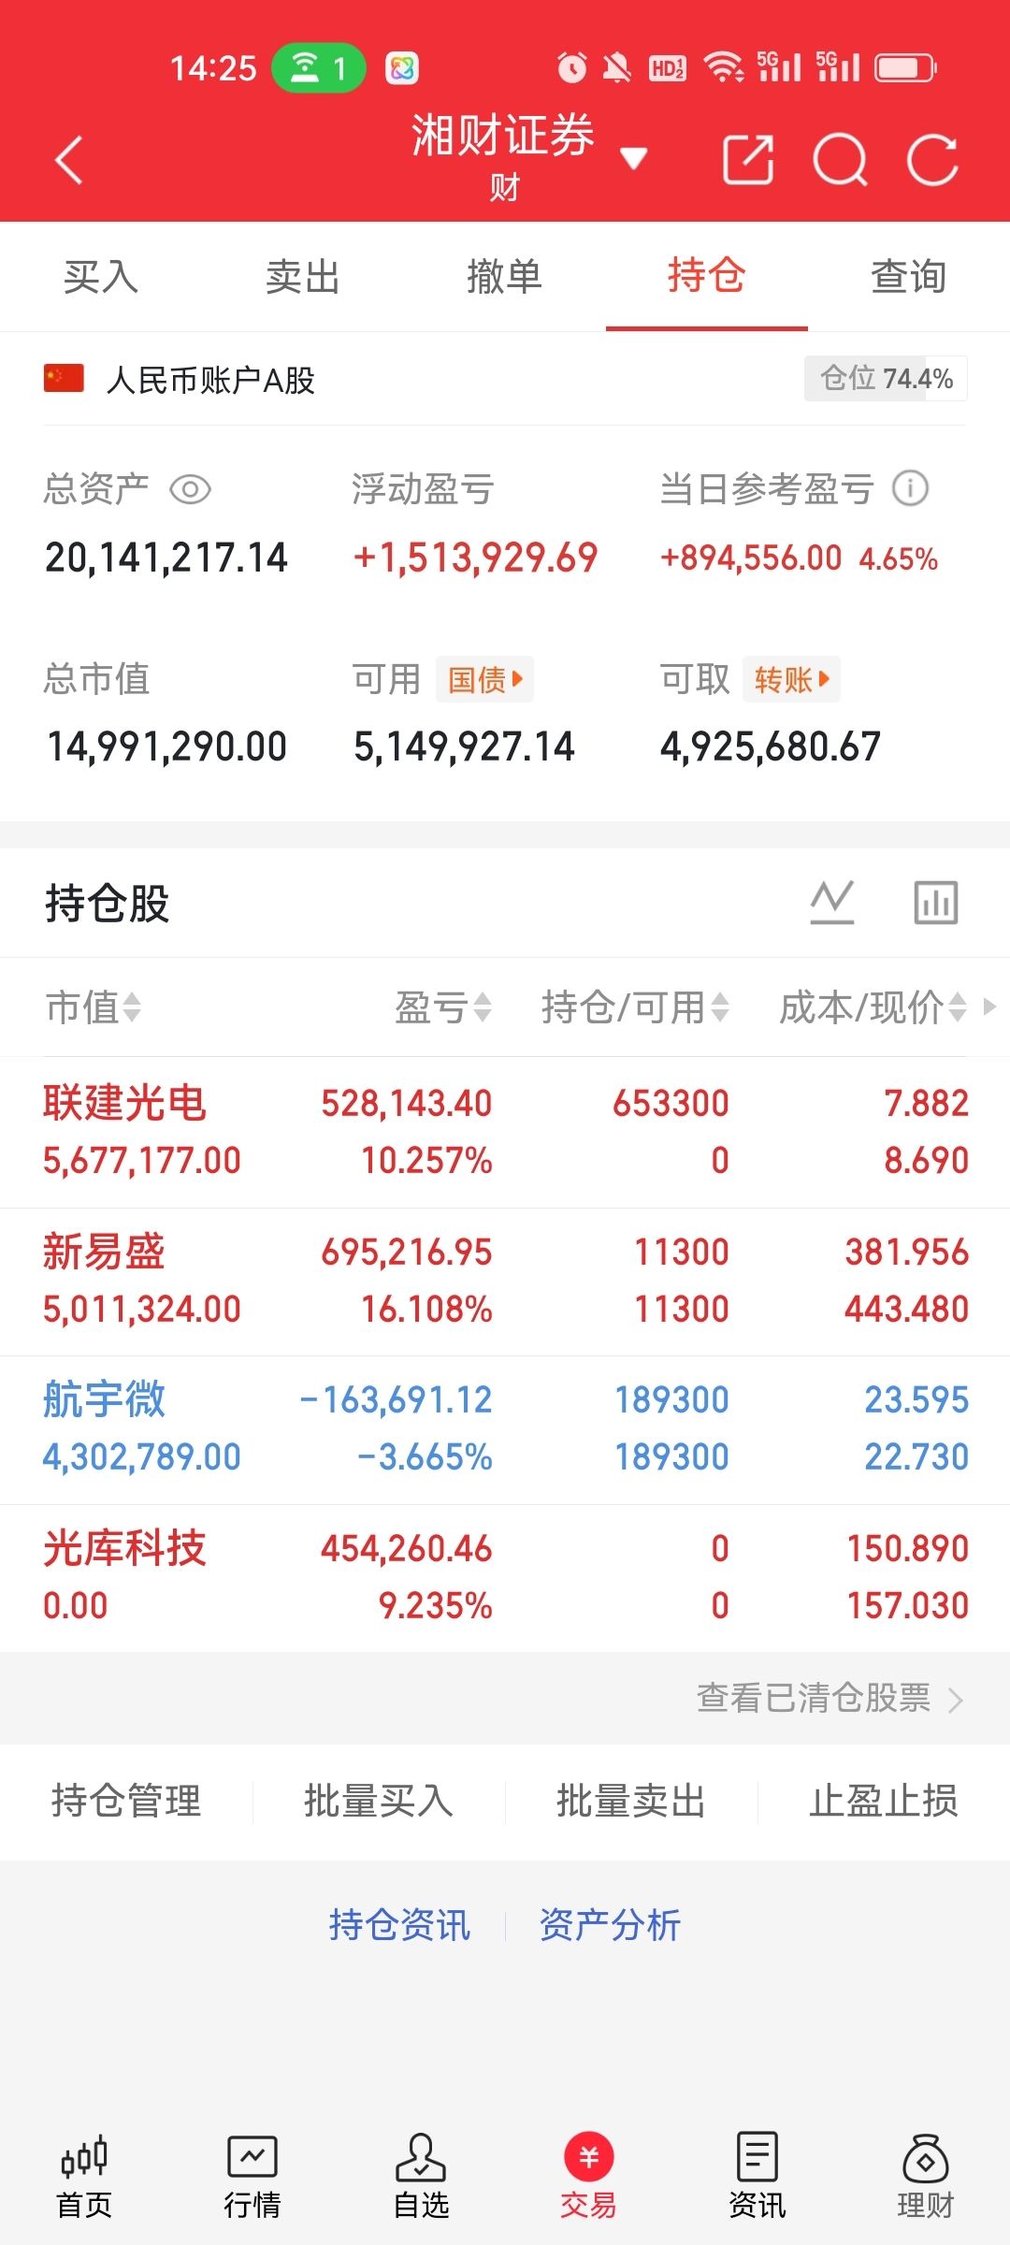Open the 航宇微 holding row
This screenshot has width=1010, height=2245.
[505, 1428]
